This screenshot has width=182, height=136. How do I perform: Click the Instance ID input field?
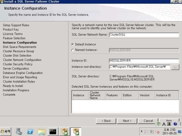point(144,61)
